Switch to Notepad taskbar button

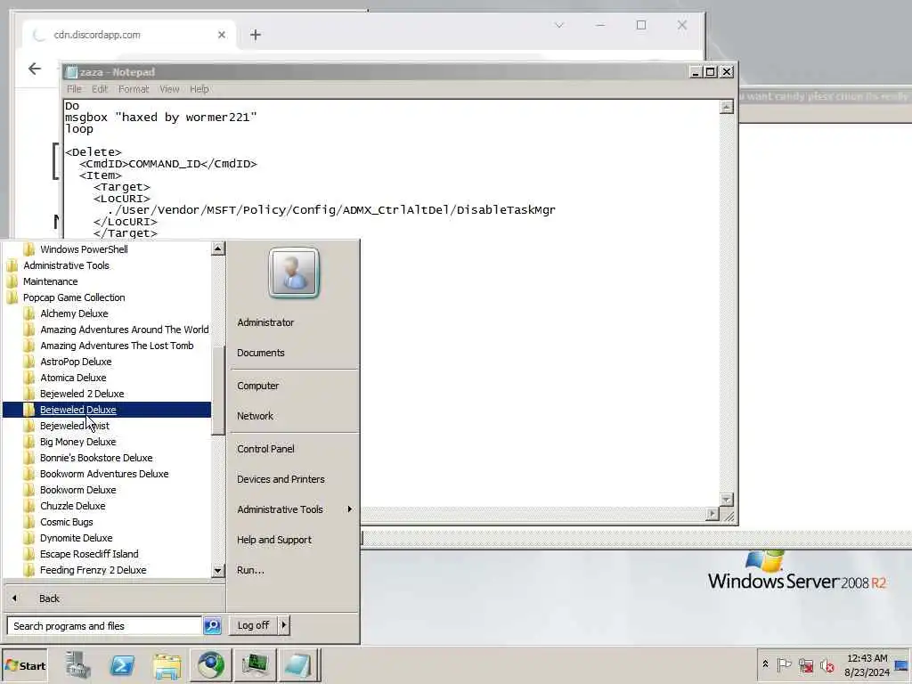[x=297, y=665]
